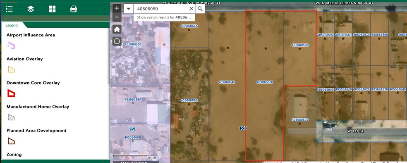The height and width of the screenshot is (163, 407).
Task: Click the Planned Area Development heading
Action: [x=36, y=131]
